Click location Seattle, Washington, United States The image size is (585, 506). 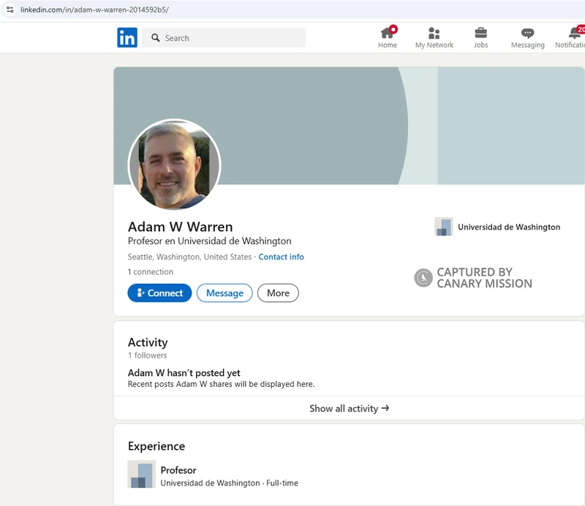(189, 257)
